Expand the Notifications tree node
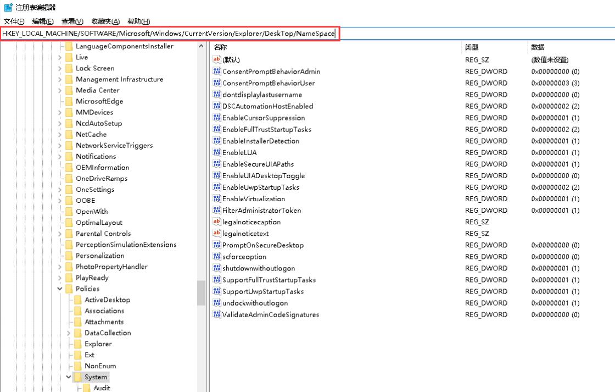This screenshot has width=615, height=392. (x=60, y=156)
